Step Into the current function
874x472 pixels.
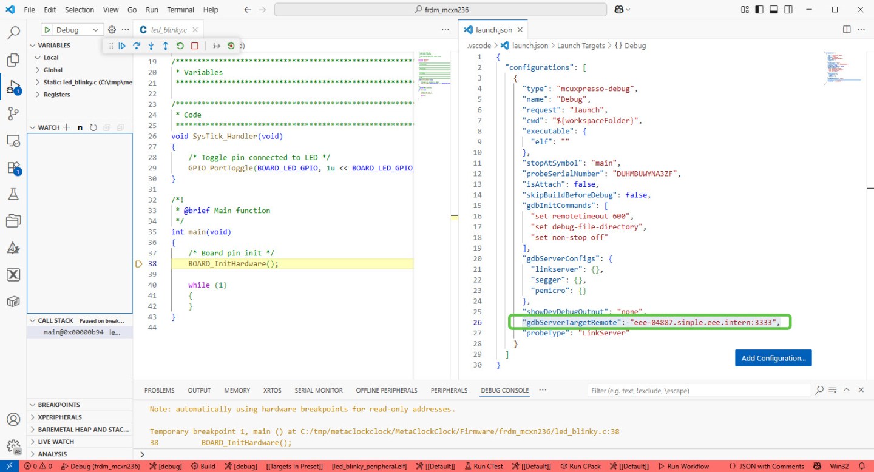click(x=150, y=46)
